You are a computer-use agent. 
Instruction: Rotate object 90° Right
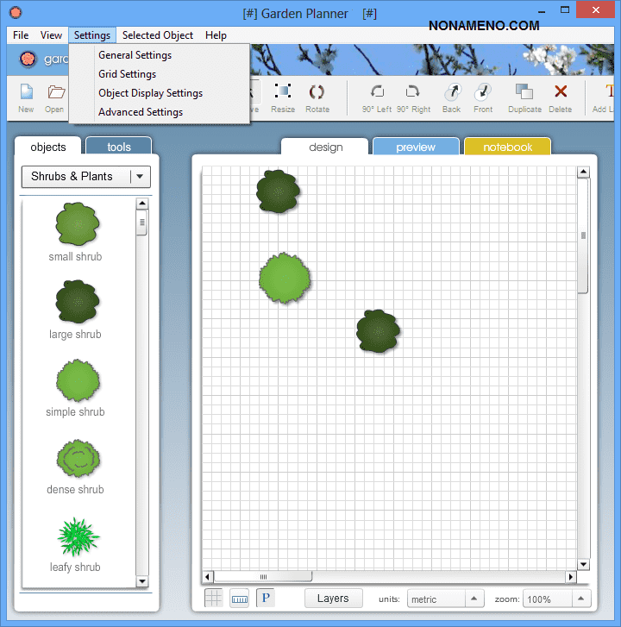pos(413,93)
